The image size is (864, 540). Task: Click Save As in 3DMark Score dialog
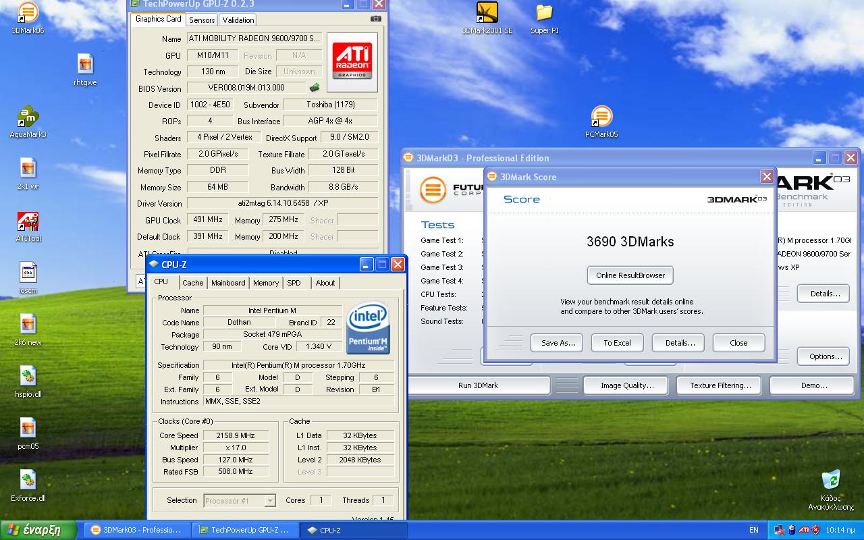tap(558, 343)
